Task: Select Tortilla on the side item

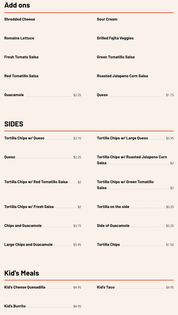Action: 113,207
